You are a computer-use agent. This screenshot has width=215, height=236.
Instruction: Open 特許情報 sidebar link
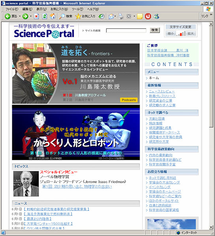coord(156,123)
